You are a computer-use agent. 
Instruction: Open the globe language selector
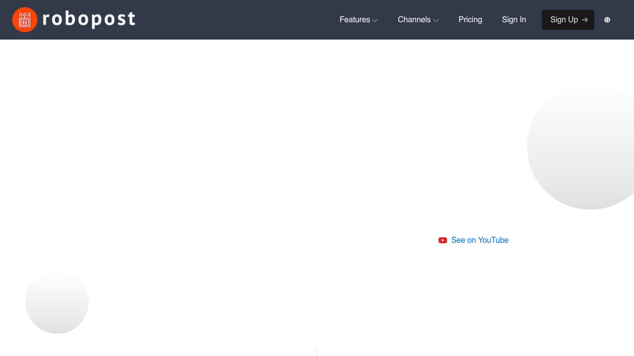click(x=607, y=20)
